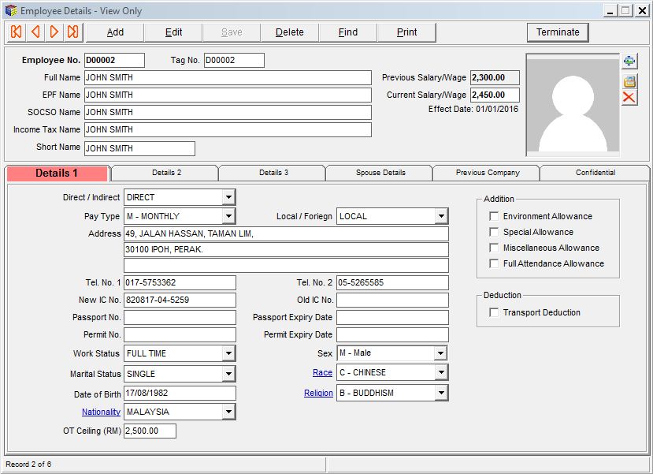Enable the Special Allowance checkbox
The width and height of the screenshot is (653, 474).
(x=494, y=232)
